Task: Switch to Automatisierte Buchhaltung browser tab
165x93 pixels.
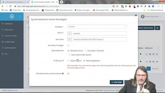Action: (15, 2)
